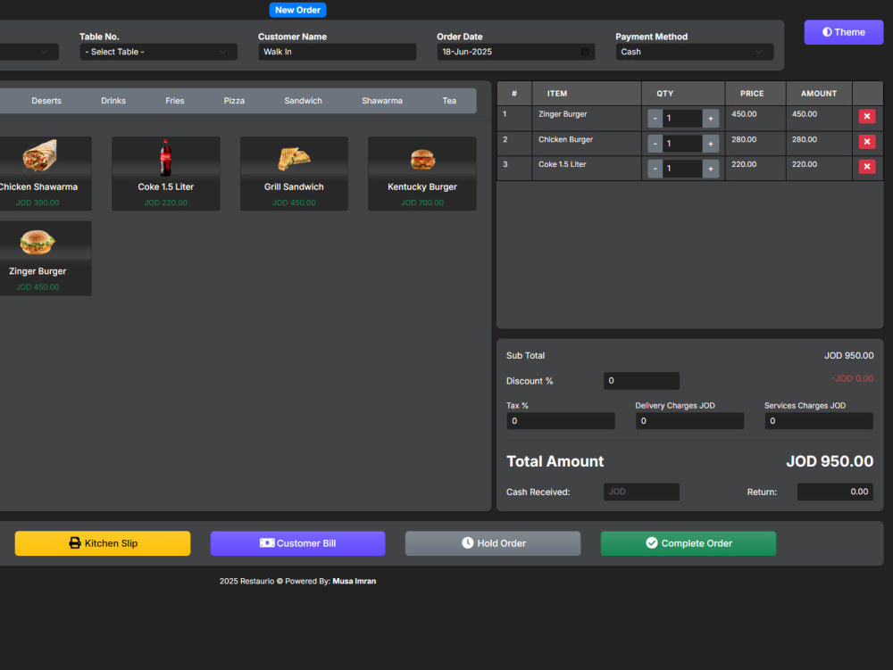This screenshot has height=670, width=893.
Task: Increase Zinger Burger quantity with plus
Action: point(710,119)
